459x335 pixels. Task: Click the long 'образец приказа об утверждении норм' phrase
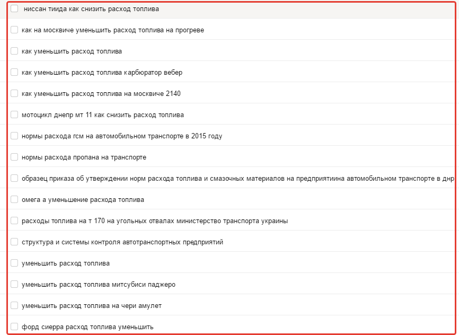[x=238, y=179]
